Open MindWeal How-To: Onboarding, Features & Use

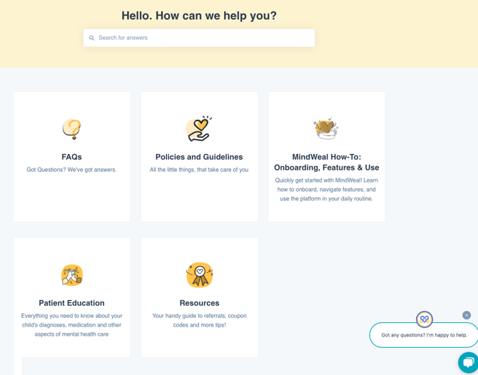coord(326,162)
